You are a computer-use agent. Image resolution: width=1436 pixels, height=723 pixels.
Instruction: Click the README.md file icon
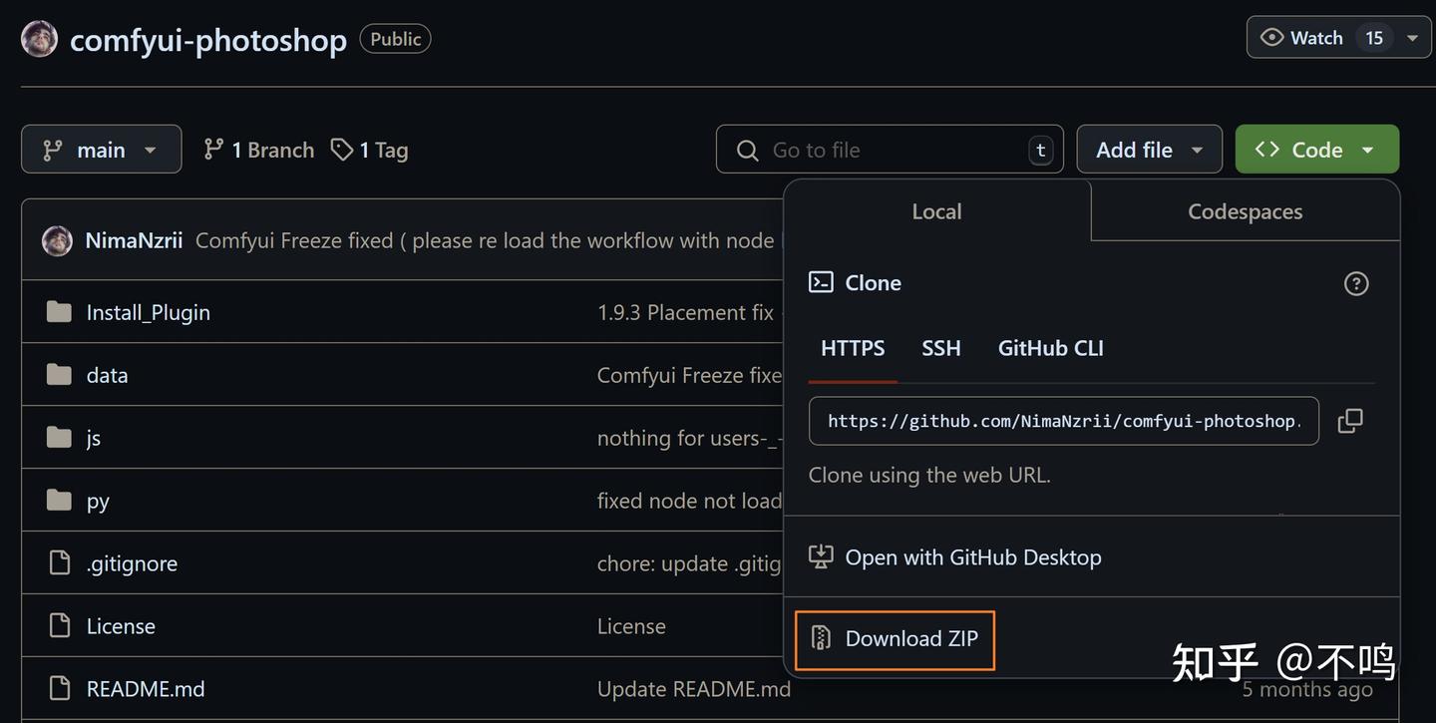tap(60, 688)
